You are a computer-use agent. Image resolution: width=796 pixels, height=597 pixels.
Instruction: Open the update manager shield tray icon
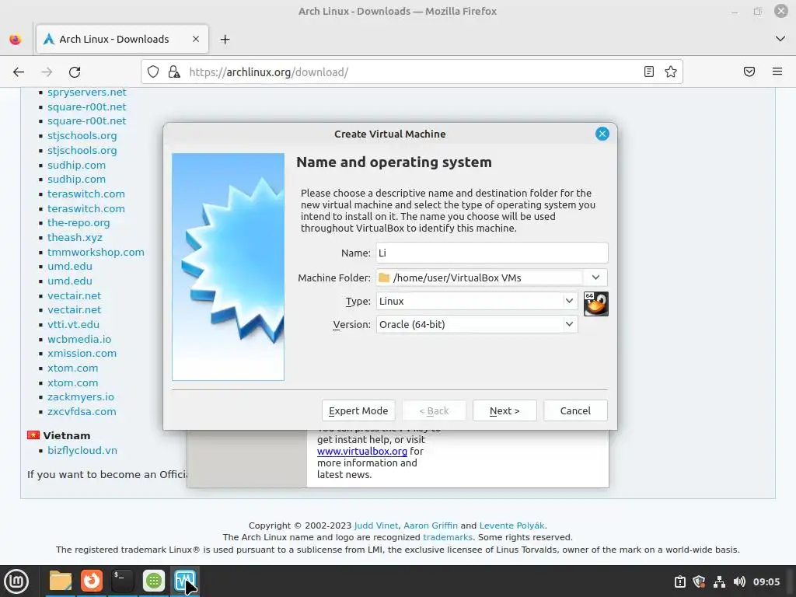tap(699, 581)
